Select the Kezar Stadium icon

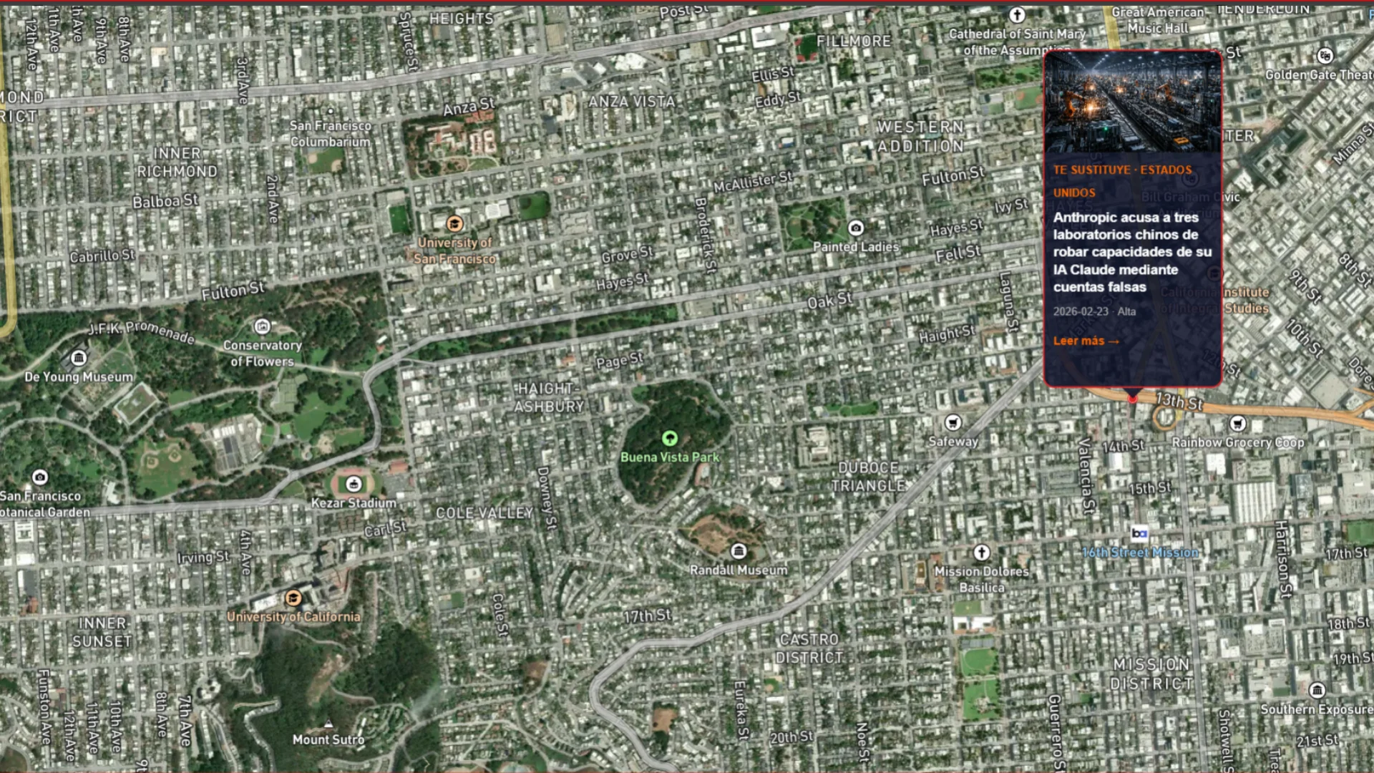pos(353,485)
